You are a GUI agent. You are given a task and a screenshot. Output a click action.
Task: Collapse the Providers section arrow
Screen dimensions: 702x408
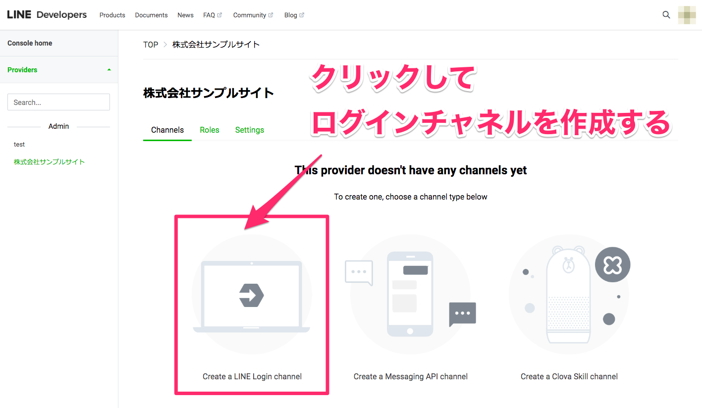click(109, 70)
